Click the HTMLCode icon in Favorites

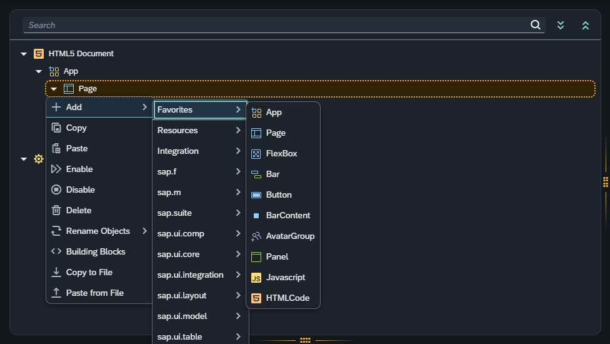tap(256, 298)
